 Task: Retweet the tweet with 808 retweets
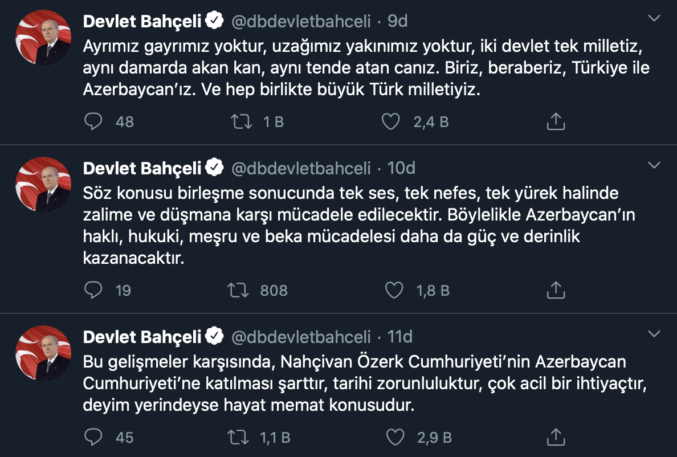pos(238,291)
